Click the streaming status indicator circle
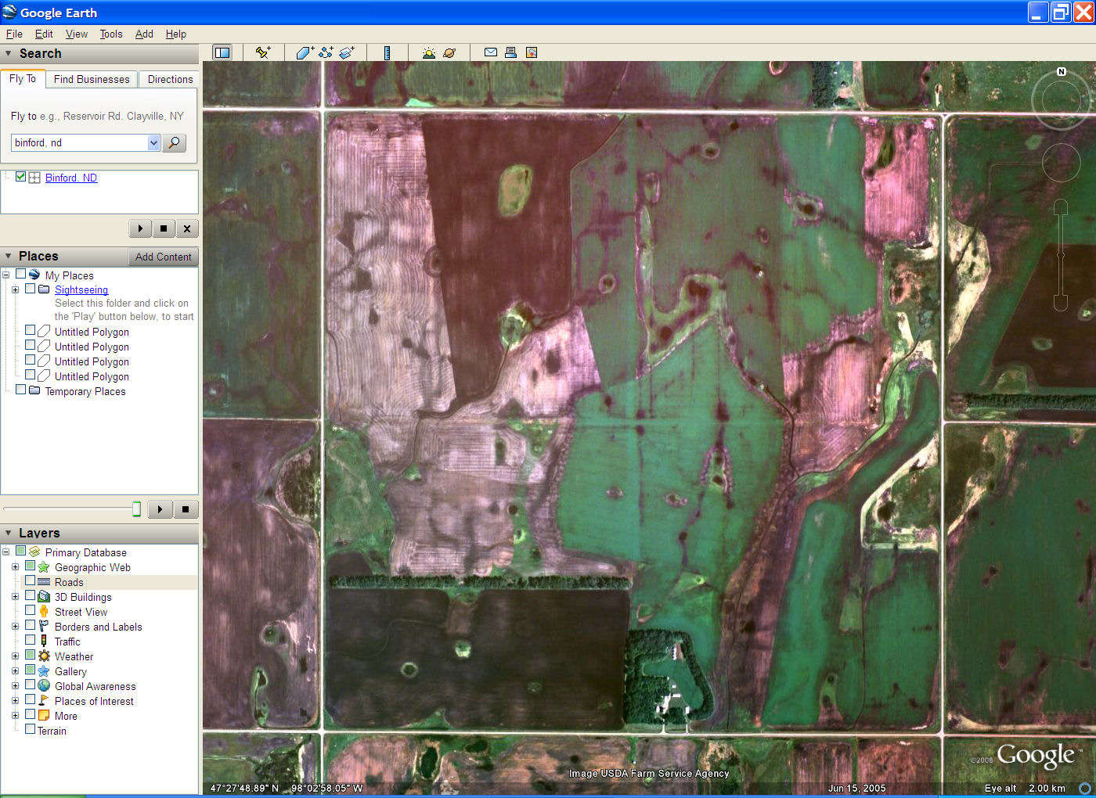 click(x=1085, y=788)
